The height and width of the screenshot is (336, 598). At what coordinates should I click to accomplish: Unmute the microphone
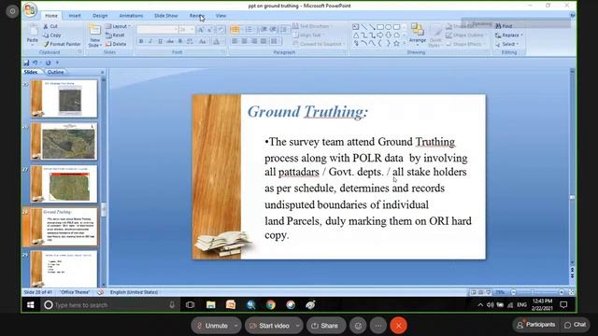(212, 326)
